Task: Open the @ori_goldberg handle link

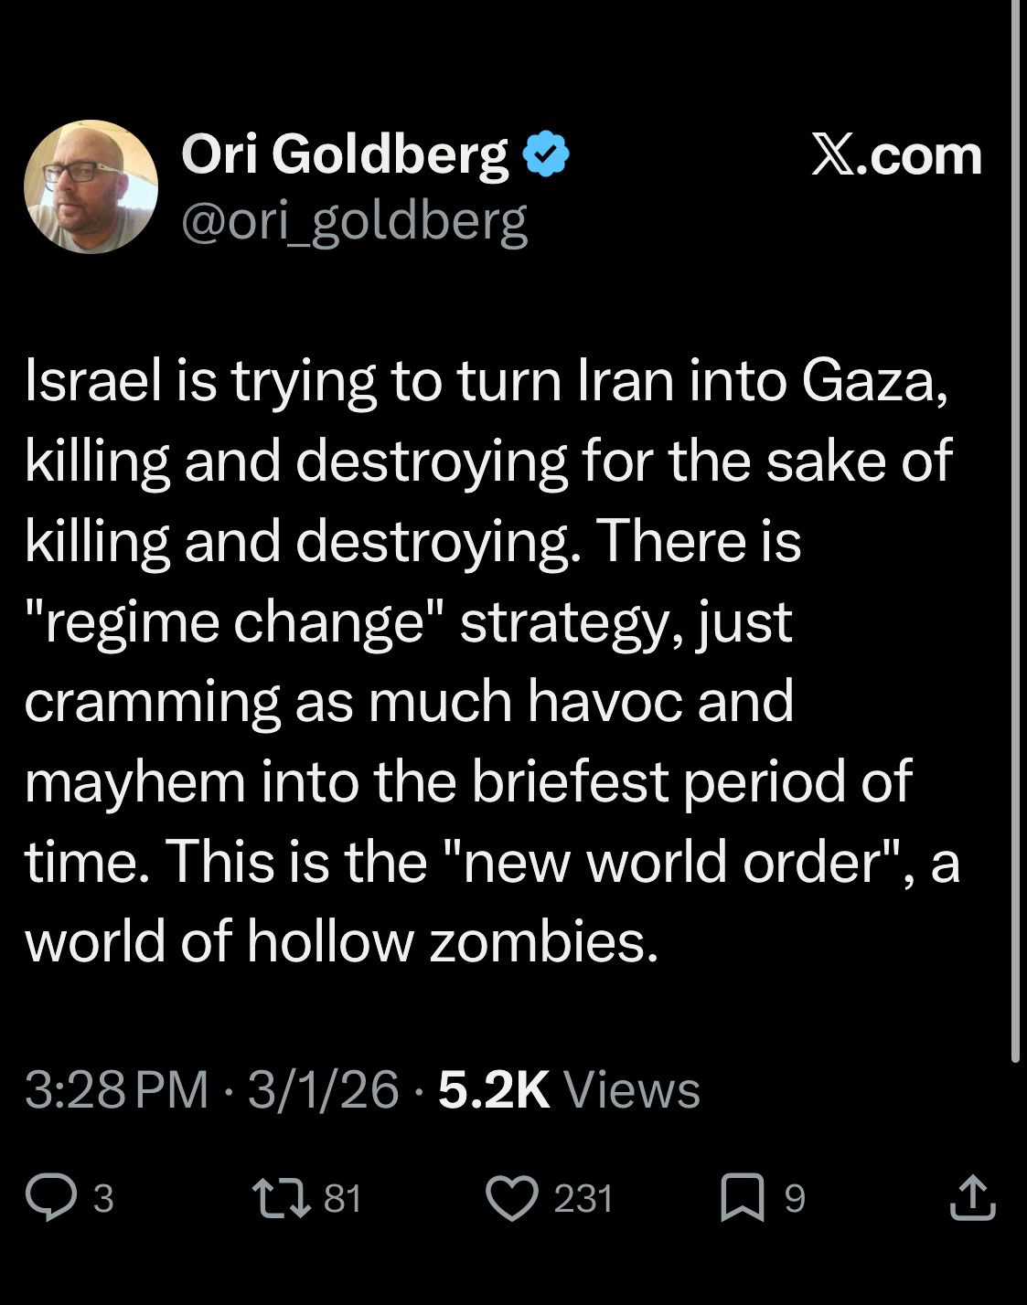Action: click(355, 221)
